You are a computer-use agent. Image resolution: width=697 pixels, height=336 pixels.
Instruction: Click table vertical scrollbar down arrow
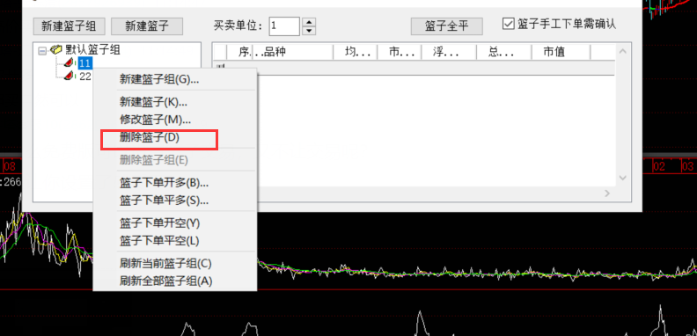[x=623, y=178]
